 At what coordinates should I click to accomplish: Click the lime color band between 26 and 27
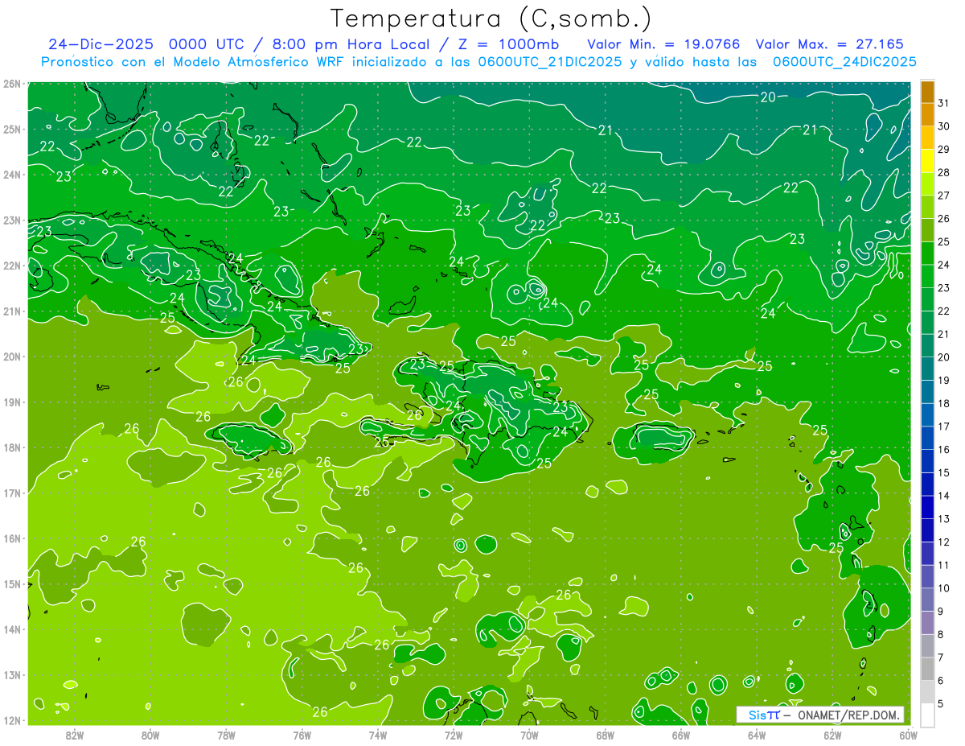(928, 208)
